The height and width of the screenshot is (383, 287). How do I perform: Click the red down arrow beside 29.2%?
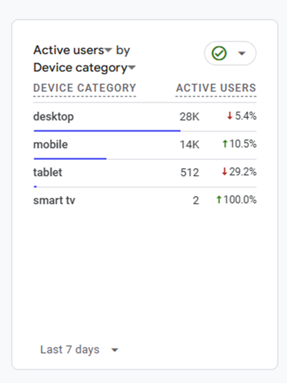pos(224,172)
